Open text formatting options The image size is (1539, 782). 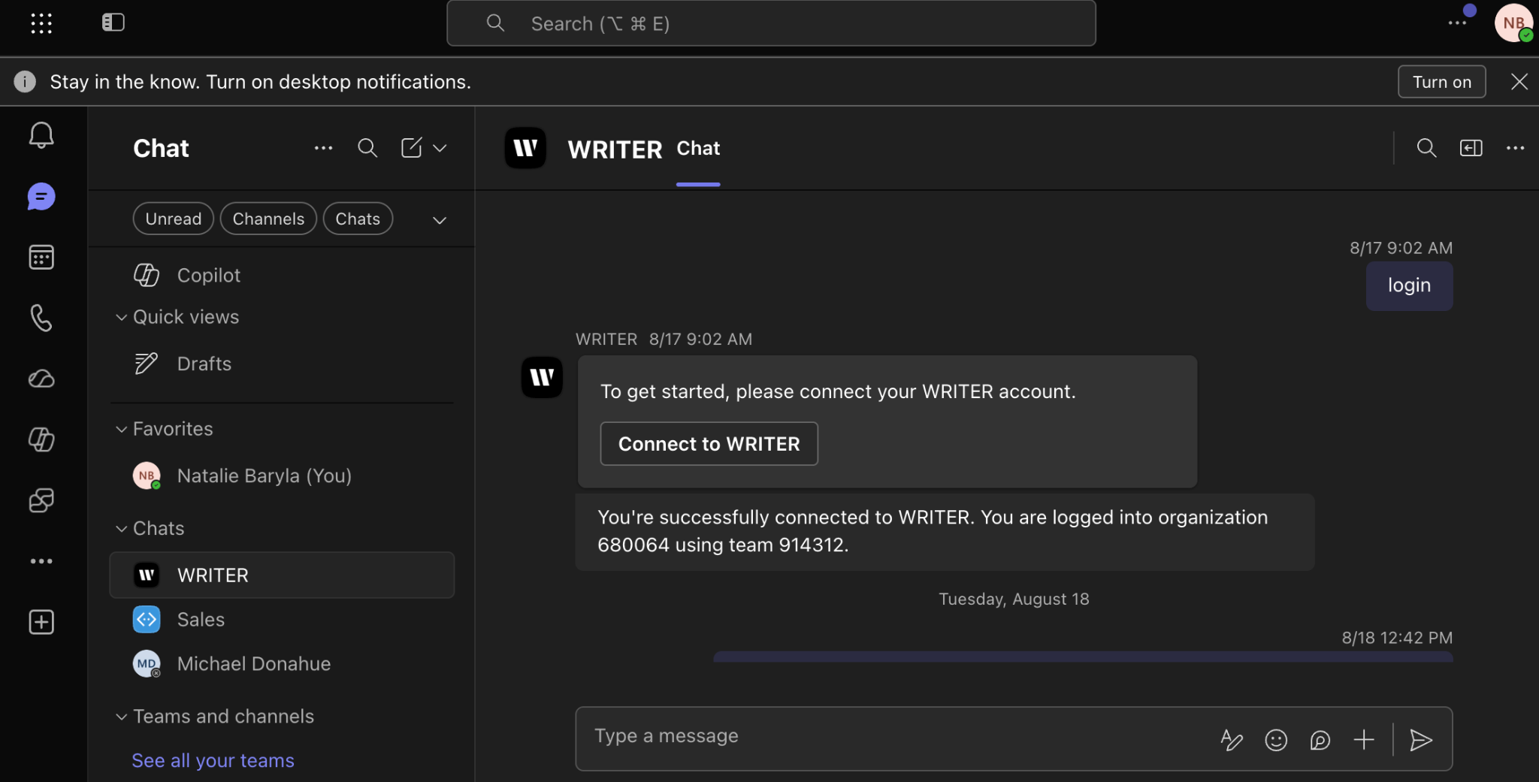(x=1232, y=740)
